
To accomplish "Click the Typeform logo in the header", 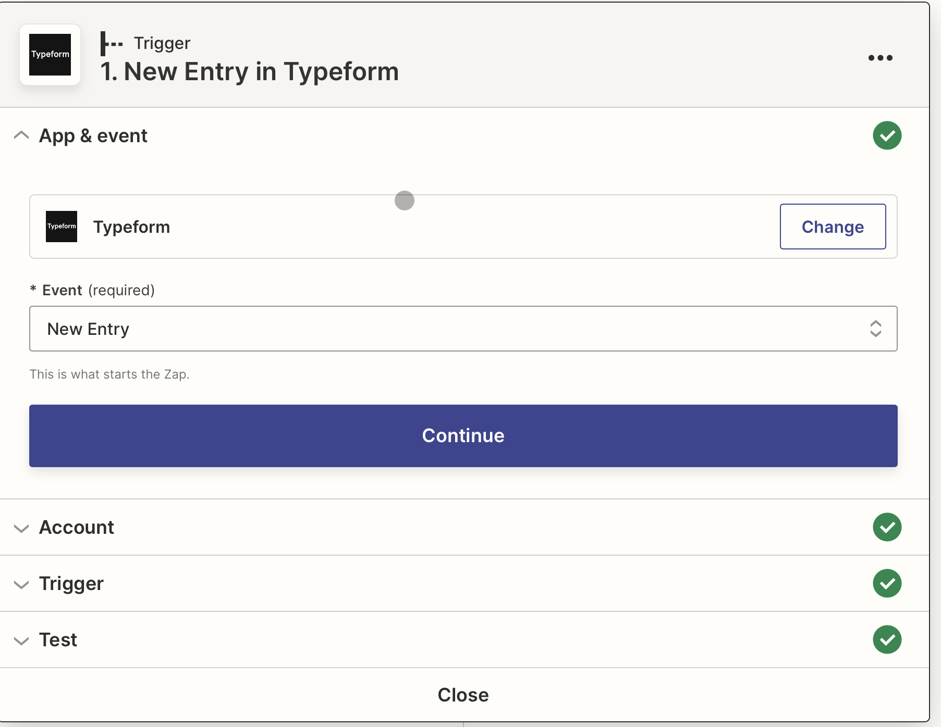I will pyautogui.click(x=50, y=55).
